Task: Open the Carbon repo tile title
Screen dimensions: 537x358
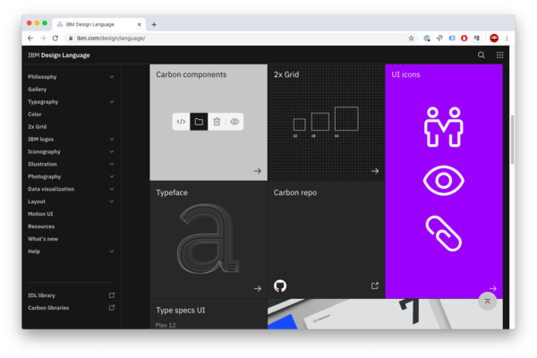Action: [294, 192]
